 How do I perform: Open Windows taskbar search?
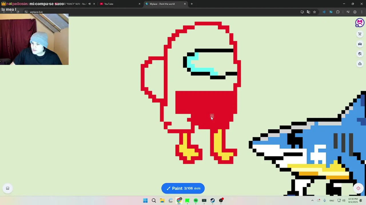154,200
